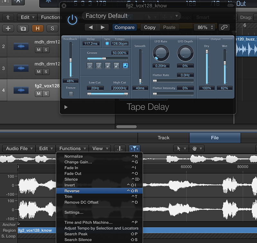Close the Tape Delay plug-in window

(64, 6)
